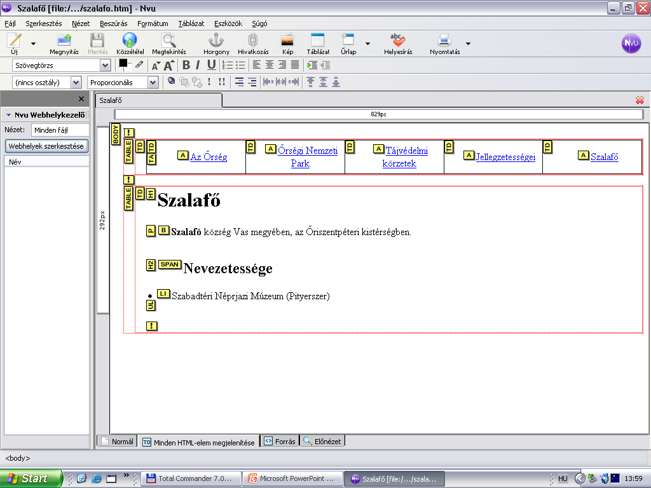The height and width of the screenshot is (488, 651).
Task: Increase indent with the green arrow icon
Action: coord(312,65)
